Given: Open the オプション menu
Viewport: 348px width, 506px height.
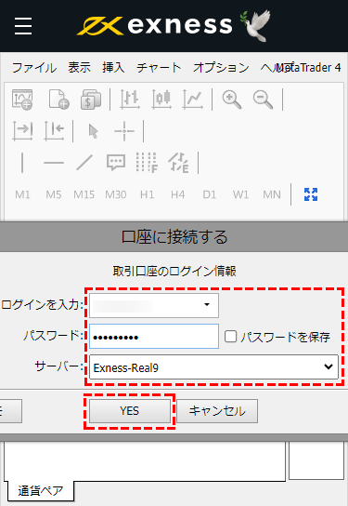Looking at the screenshot, I should (221, 68).
